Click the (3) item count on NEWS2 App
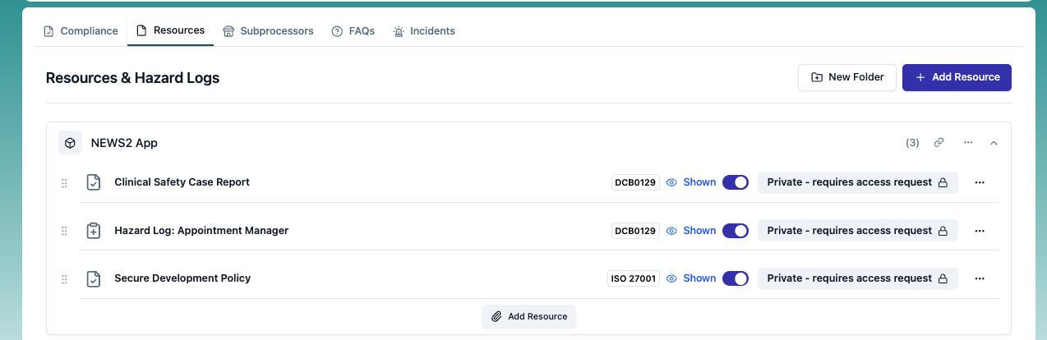Image resolution: width=1047 pixels, height=340 pixels. (912, 143)
